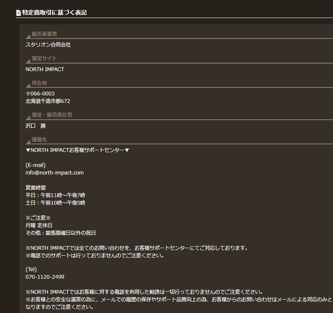
Task: Click the (E-mail) label
Action: [36, 165]
